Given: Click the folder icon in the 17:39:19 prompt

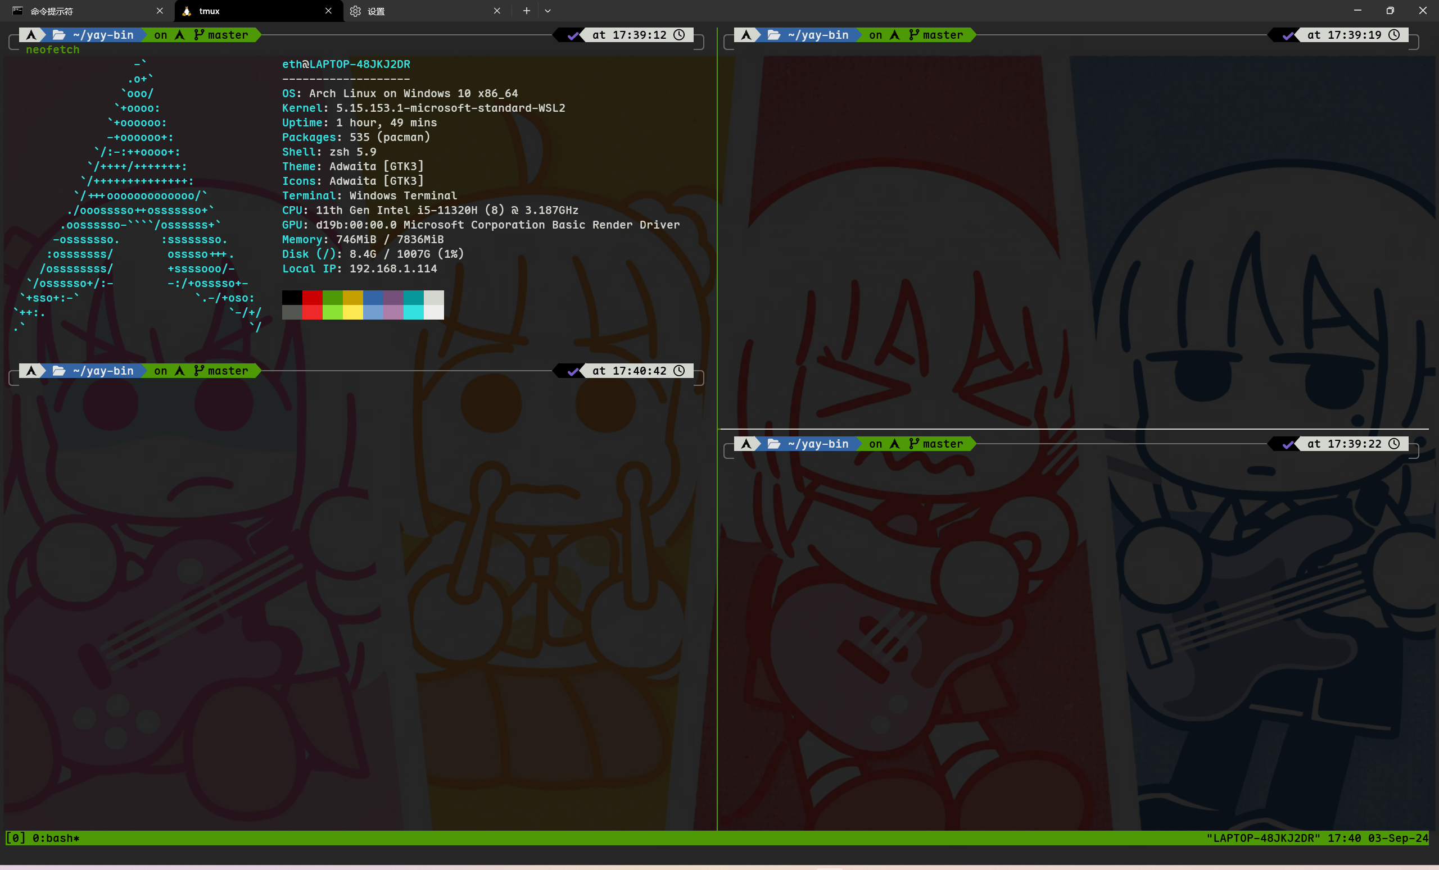Looking at the screenshot, I should tap(774, 35).
